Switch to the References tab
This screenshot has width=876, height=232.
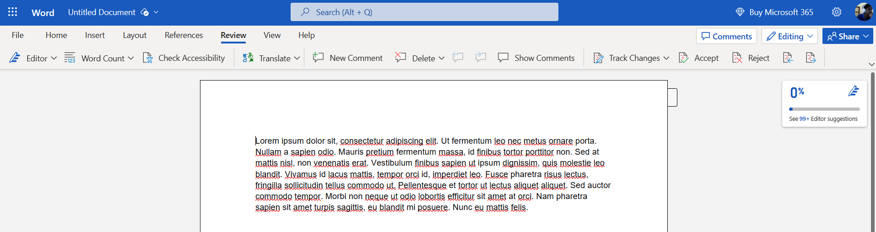[184, 35]
